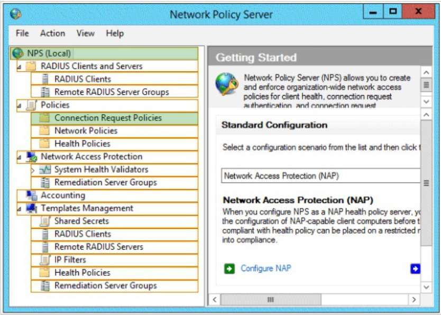Image resolution: width=441 pixels, height=315 pixels.
Task: Select Health Policies folder icon under Templates Management
Action: coord(44,273)
